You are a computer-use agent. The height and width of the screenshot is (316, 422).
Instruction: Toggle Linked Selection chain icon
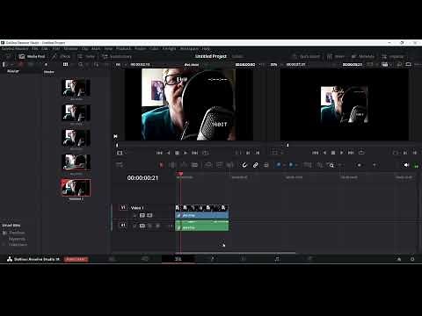[255, 165]
